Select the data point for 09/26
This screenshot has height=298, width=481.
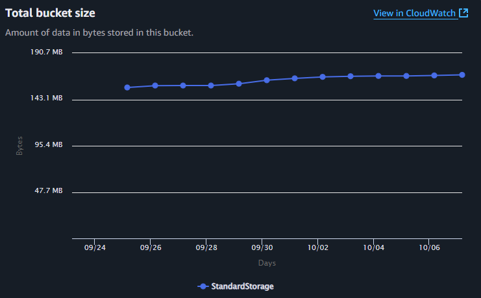pyautogui.click(x=155, y=86)
